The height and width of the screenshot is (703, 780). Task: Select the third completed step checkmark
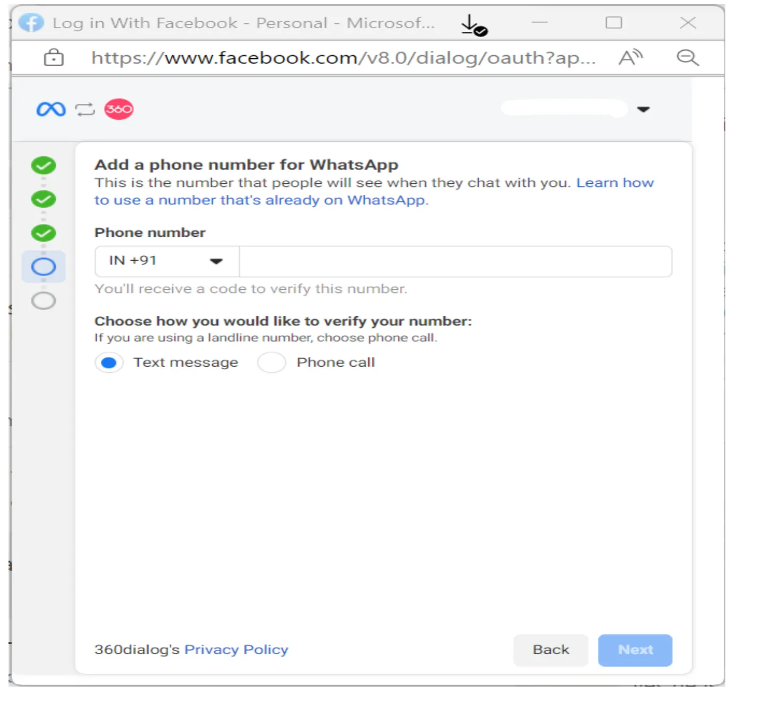(43, 233)
